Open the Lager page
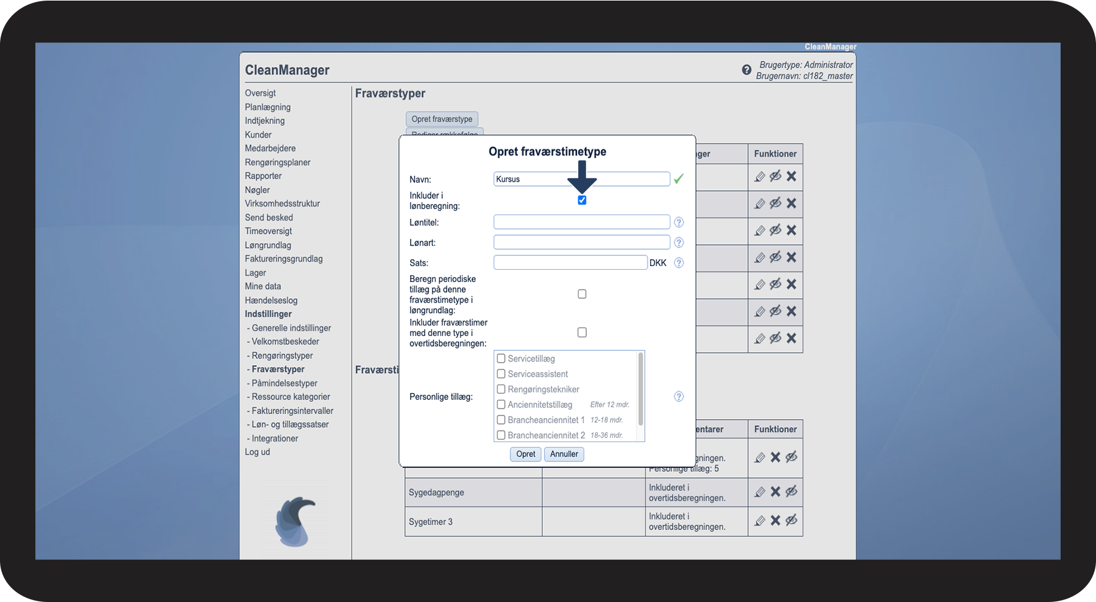 256,273
